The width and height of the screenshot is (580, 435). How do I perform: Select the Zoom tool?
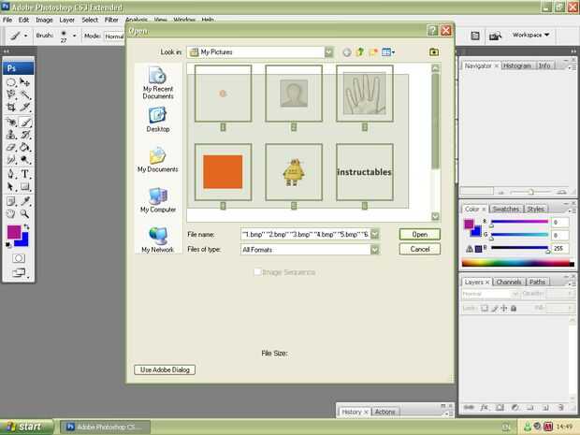24,214
